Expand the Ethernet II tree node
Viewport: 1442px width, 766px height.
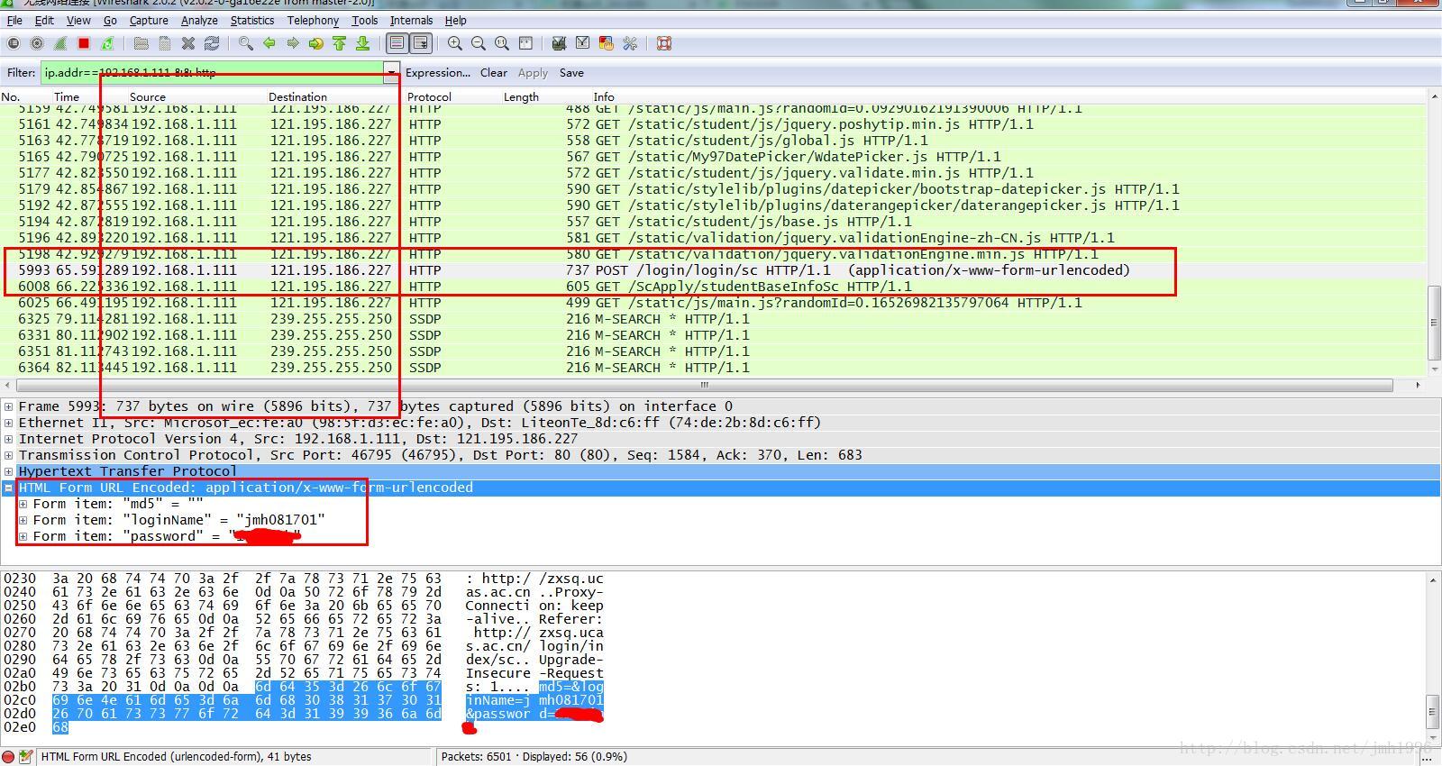tap(8, 423)
